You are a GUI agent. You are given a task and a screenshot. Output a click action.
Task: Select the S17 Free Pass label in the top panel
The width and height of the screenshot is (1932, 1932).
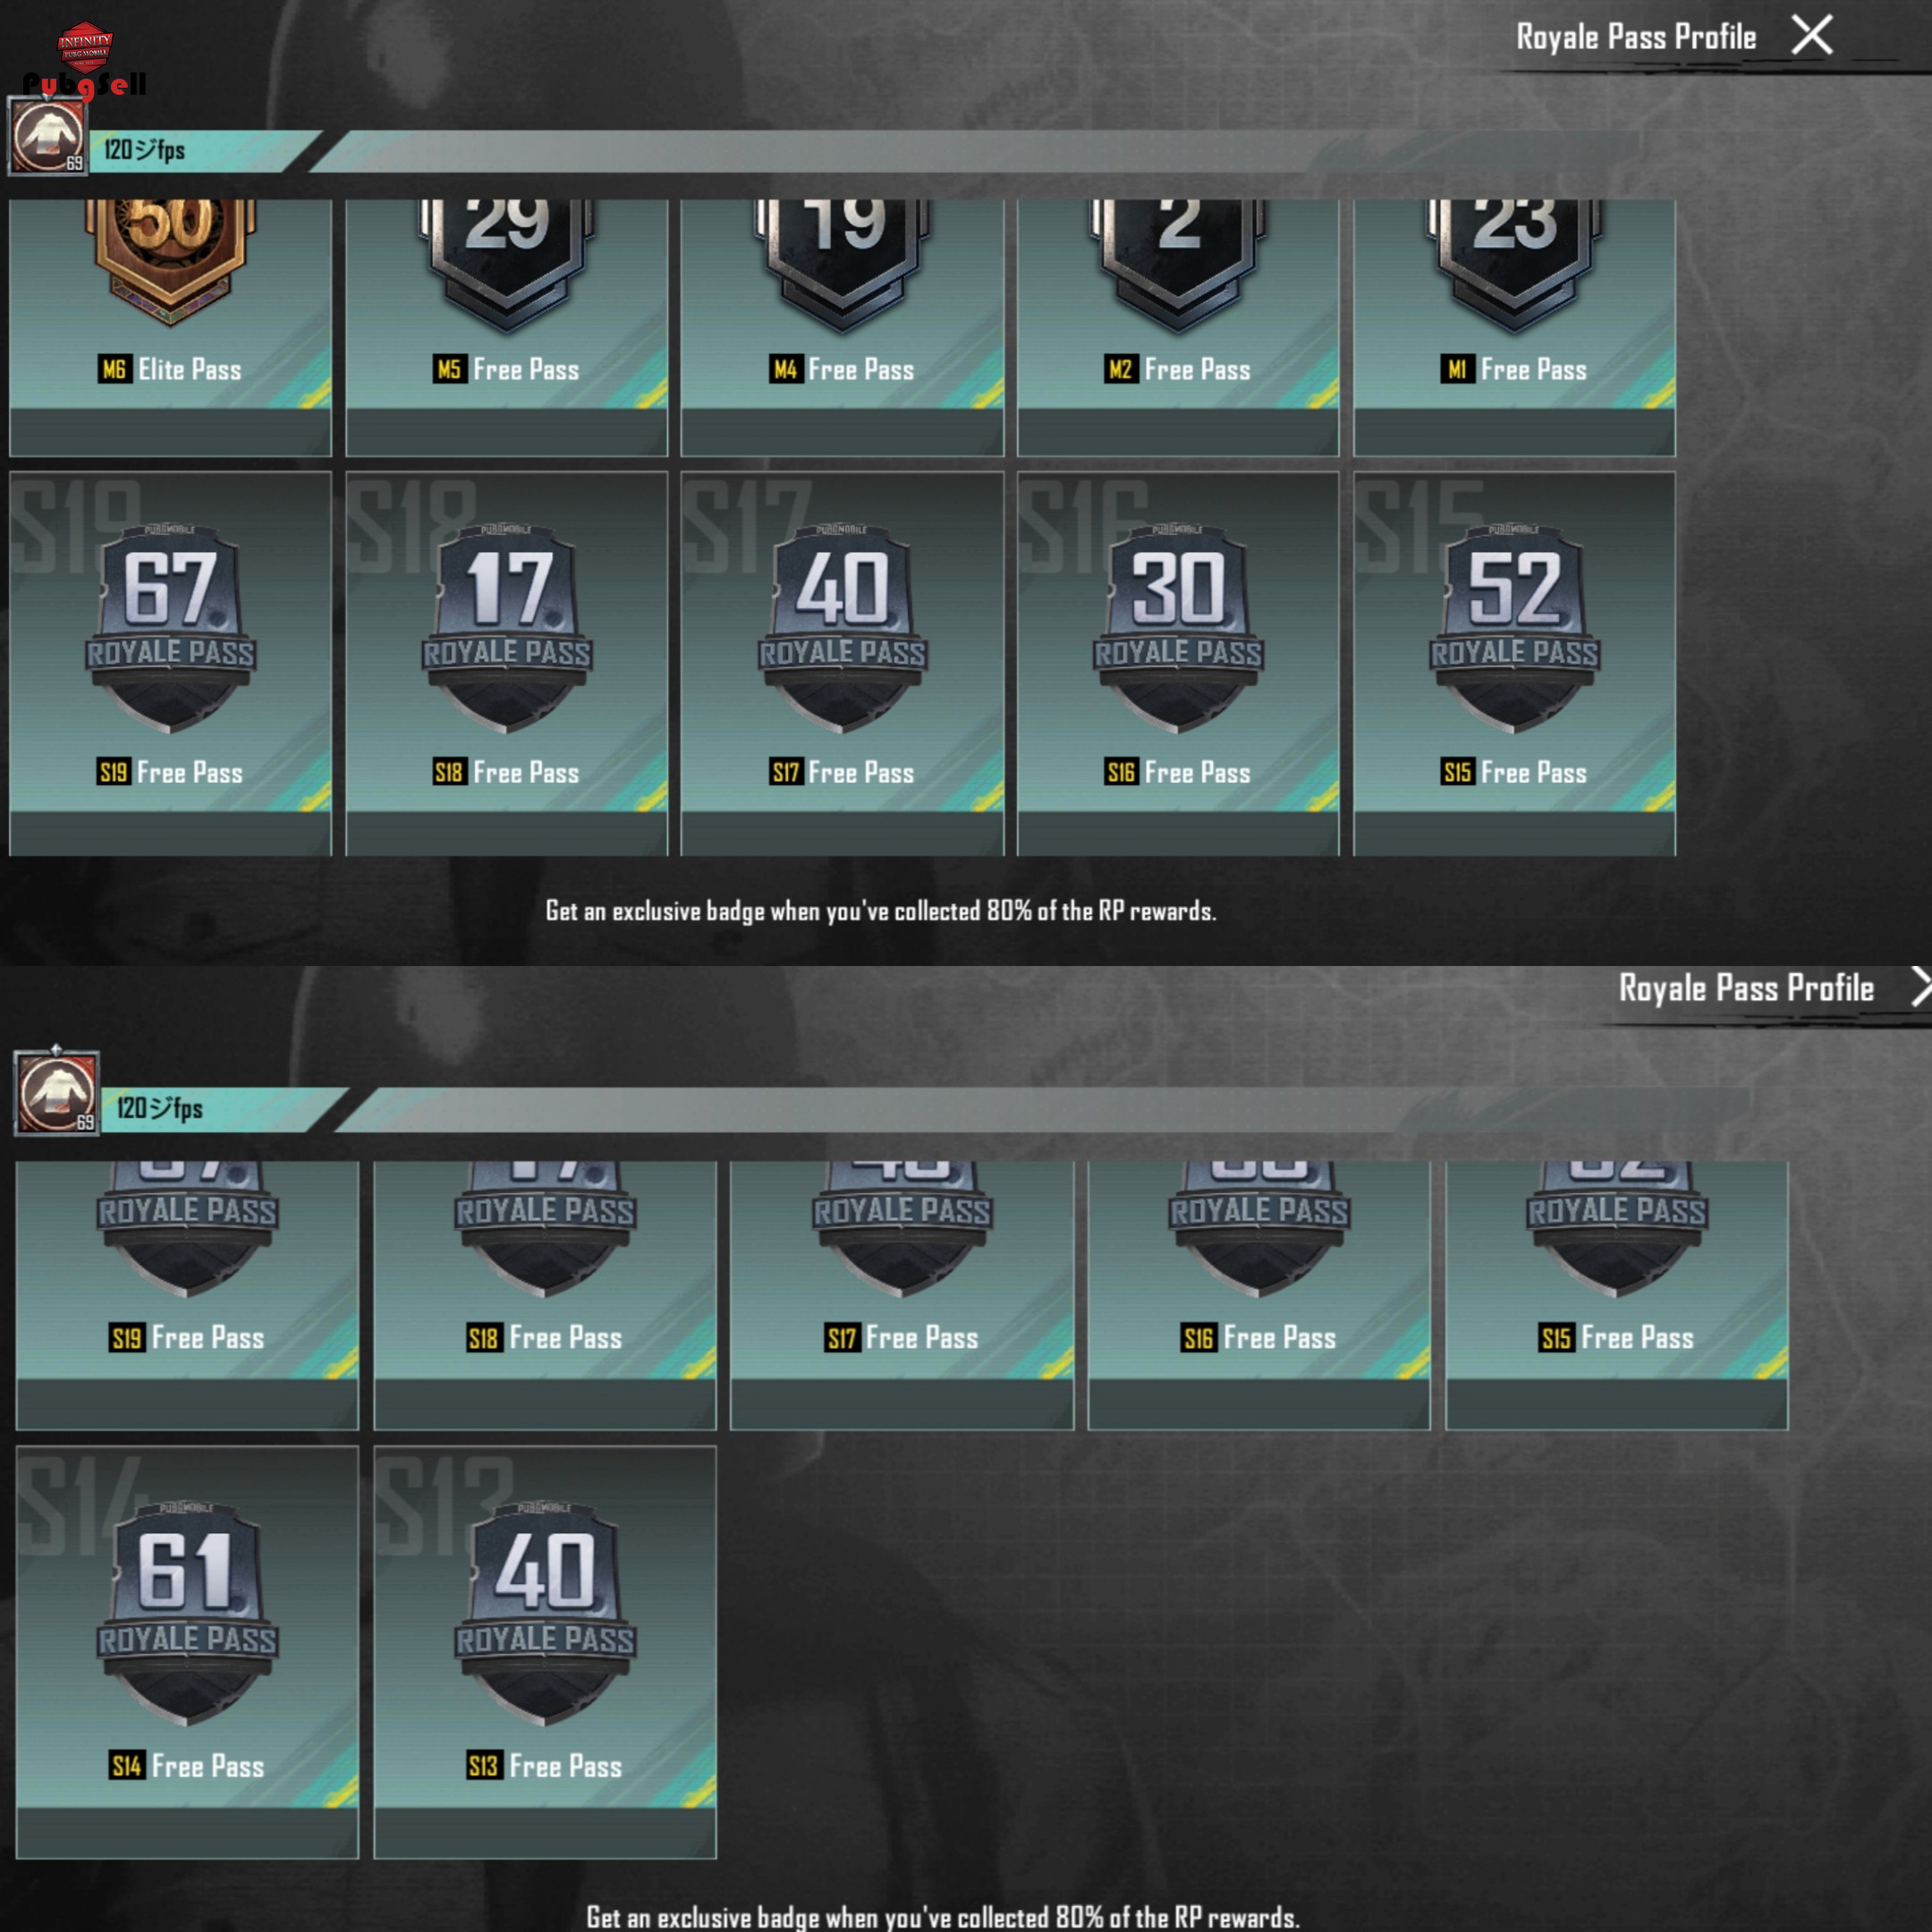[x=842, y=772]
